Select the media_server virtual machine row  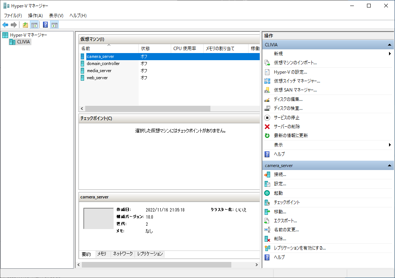point(170,71)
